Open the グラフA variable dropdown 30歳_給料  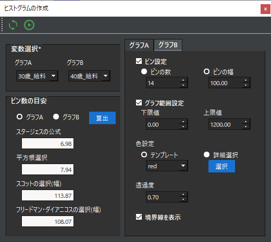tap(37, 76)
